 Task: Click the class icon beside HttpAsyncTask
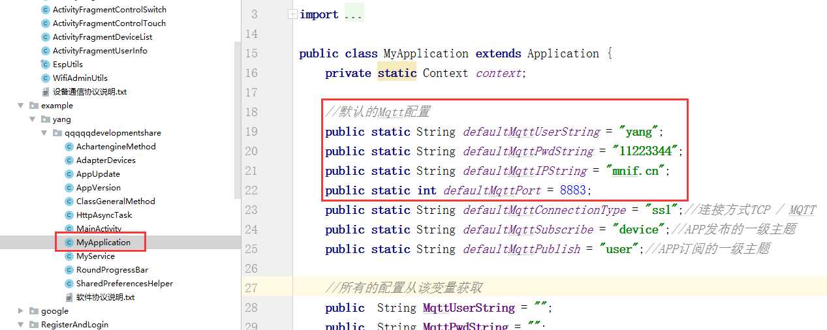click(x=69, y=215)
